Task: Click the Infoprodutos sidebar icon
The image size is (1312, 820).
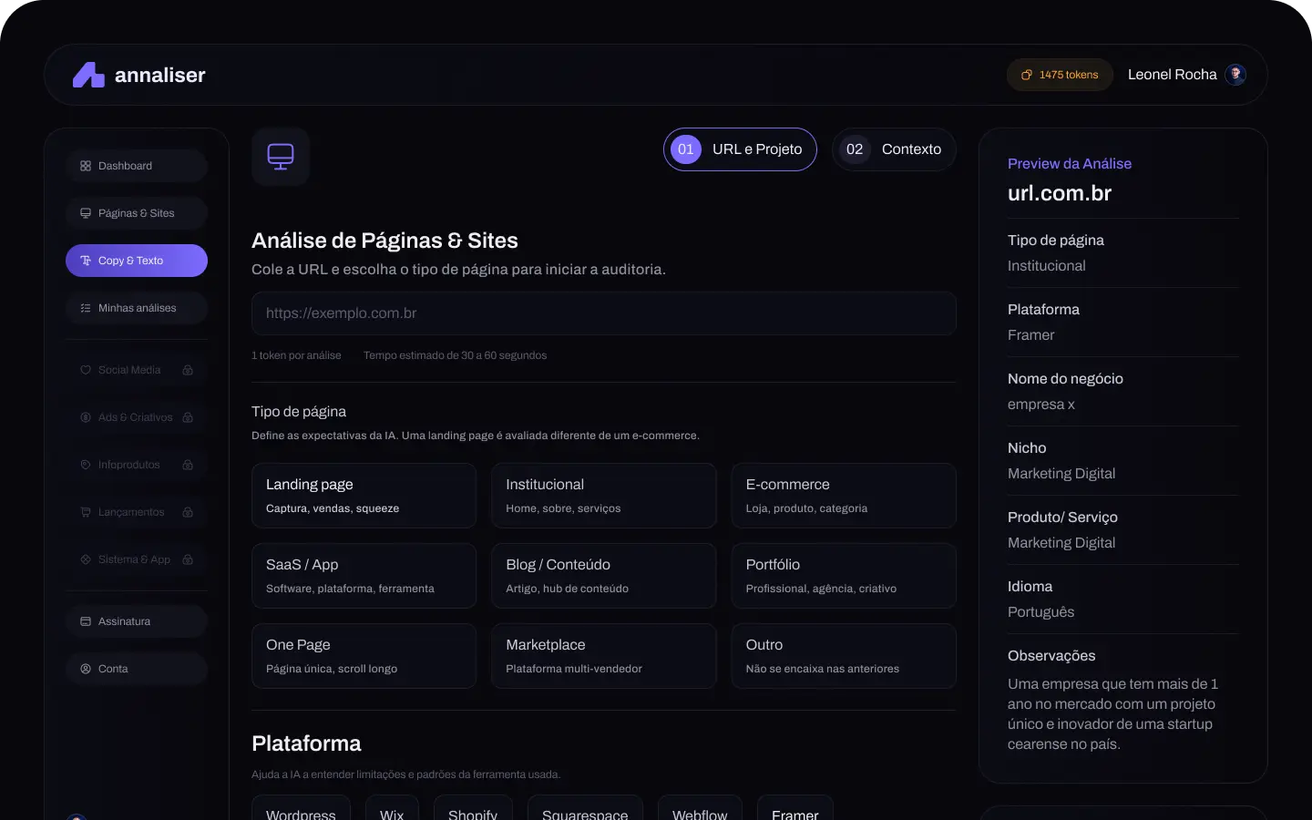Action: pyautogui.click(x=86, y=465)
